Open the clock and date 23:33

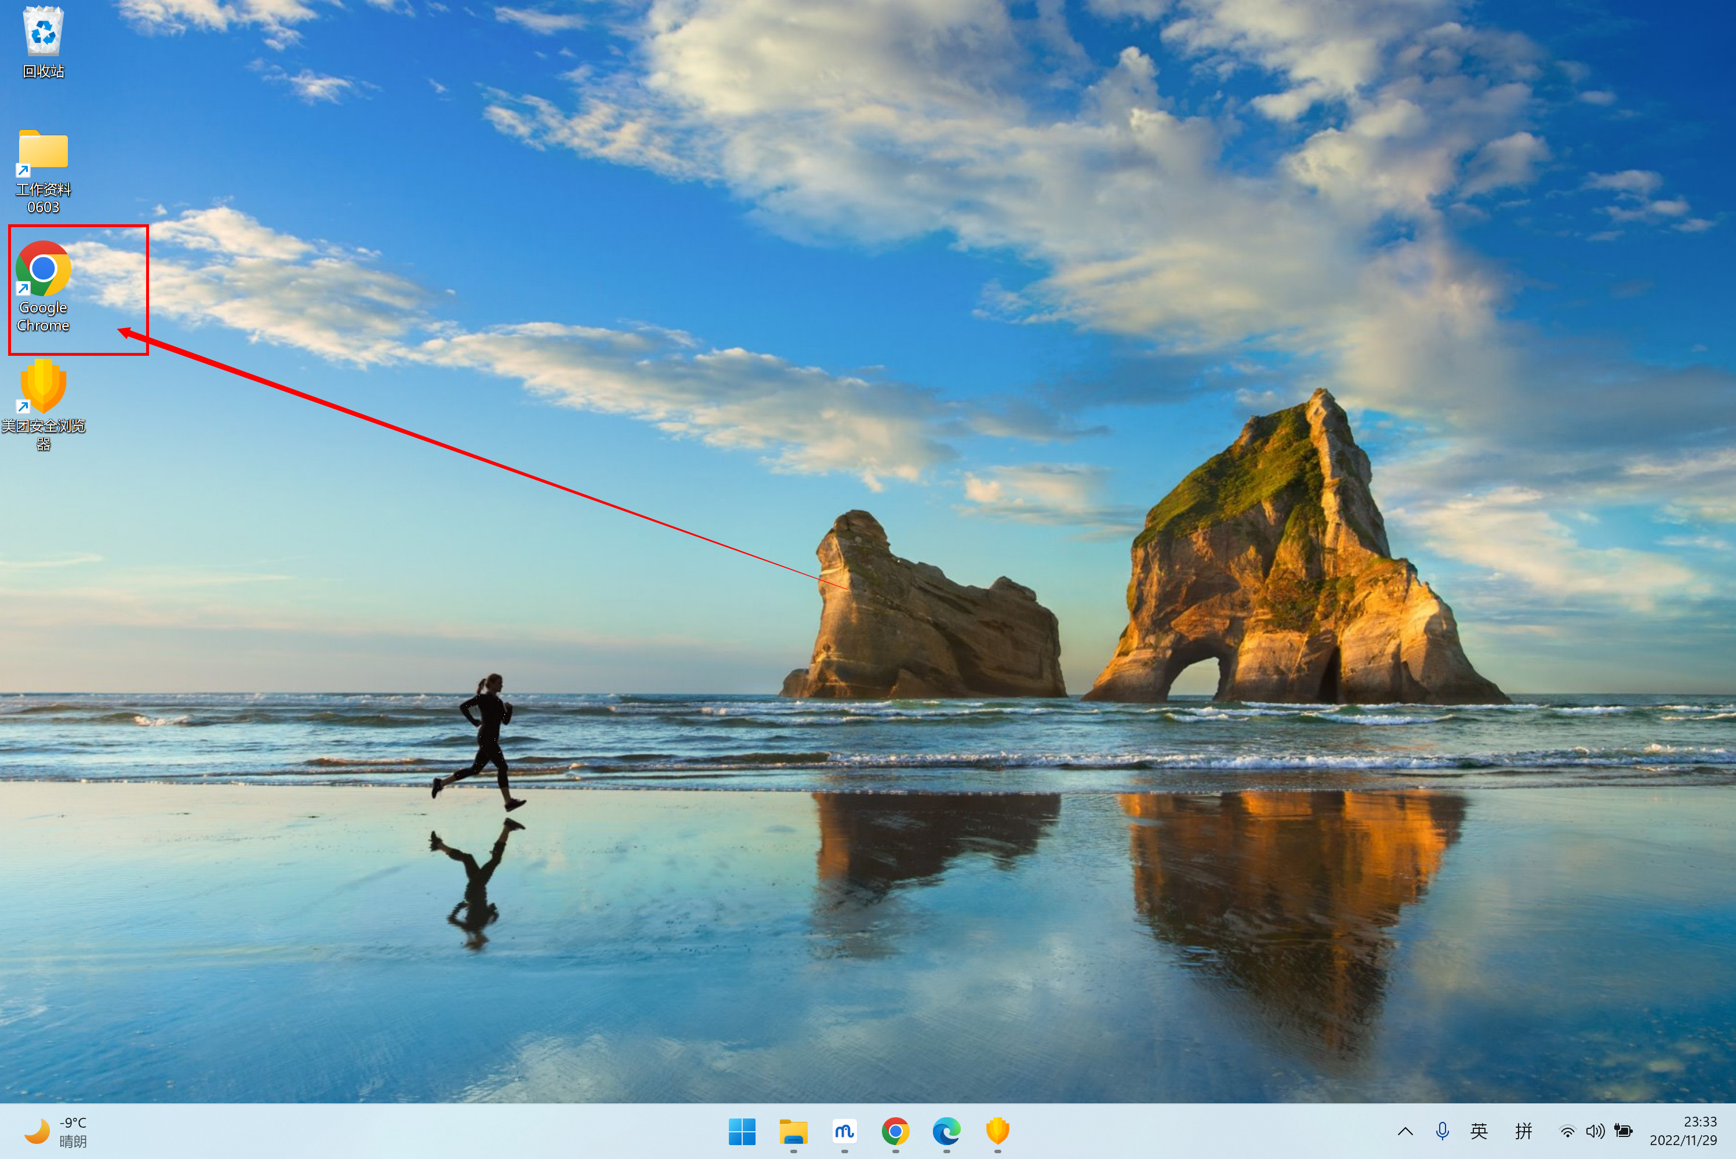point(1683,1131)
